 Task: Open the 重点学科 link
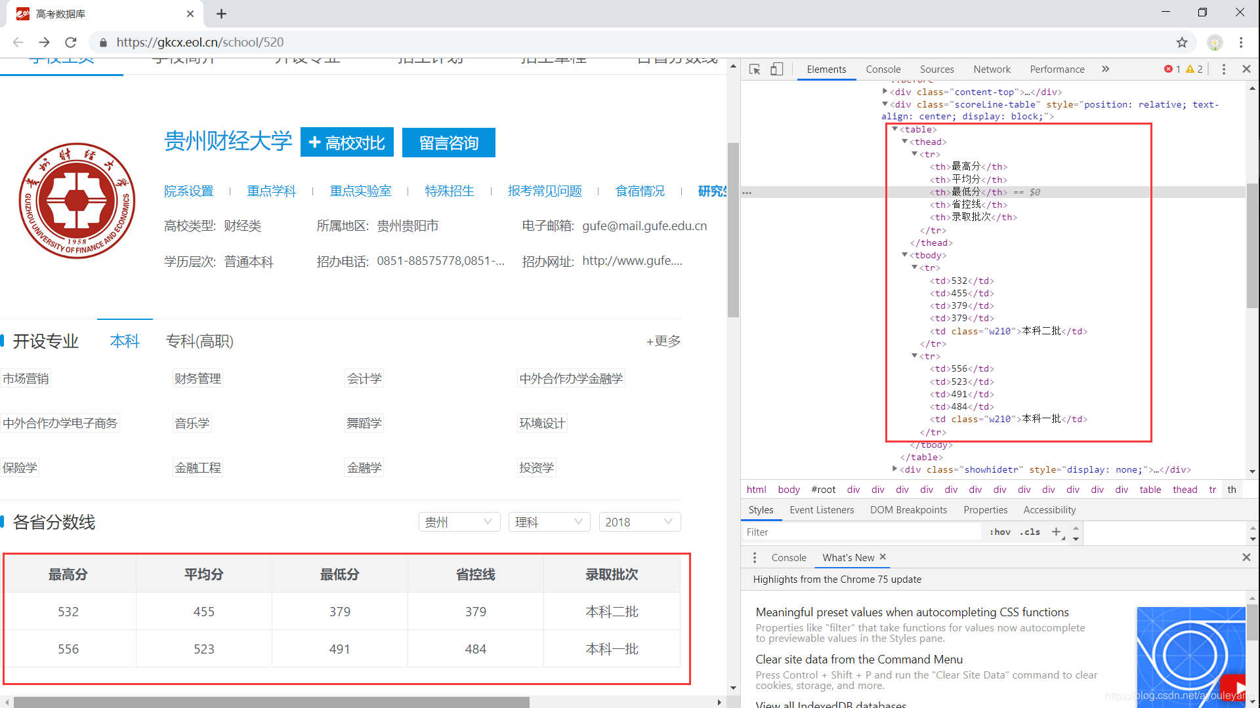tap(272, 191)
